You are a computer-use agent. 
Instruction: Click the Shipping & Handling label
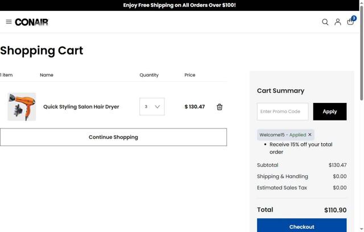[283, 176]
